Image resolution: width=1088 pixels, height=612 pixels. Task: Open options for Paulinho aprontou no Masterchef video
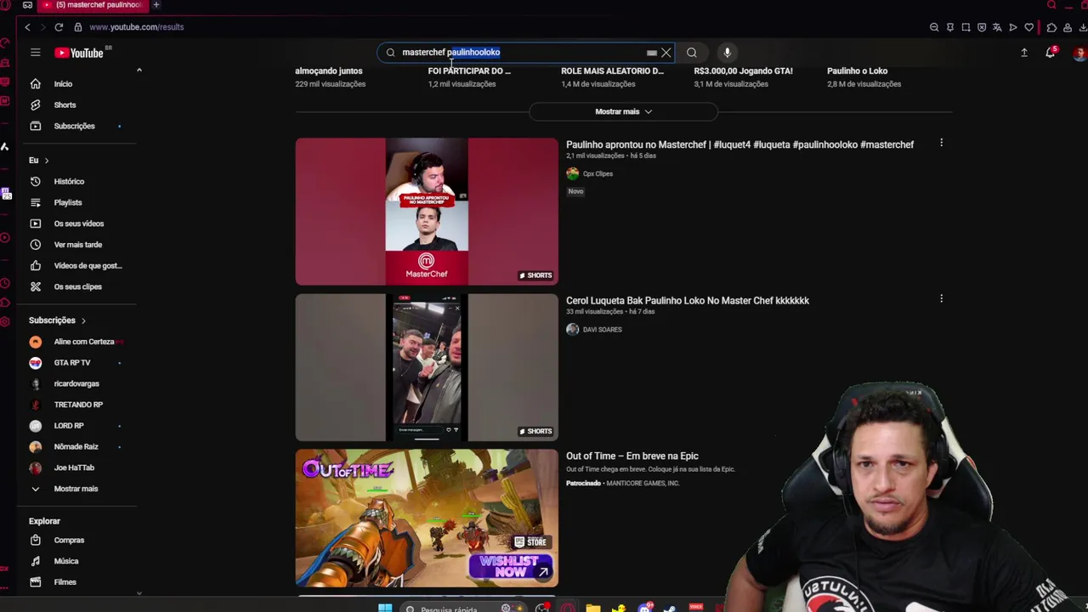(x=941, y=144)
